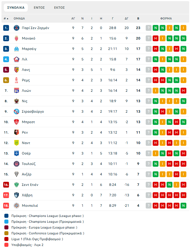This screenshot has height=248, width=191.
Task: Sort table by ΔΓ goal difference header
Action: (x=127, y=18)
